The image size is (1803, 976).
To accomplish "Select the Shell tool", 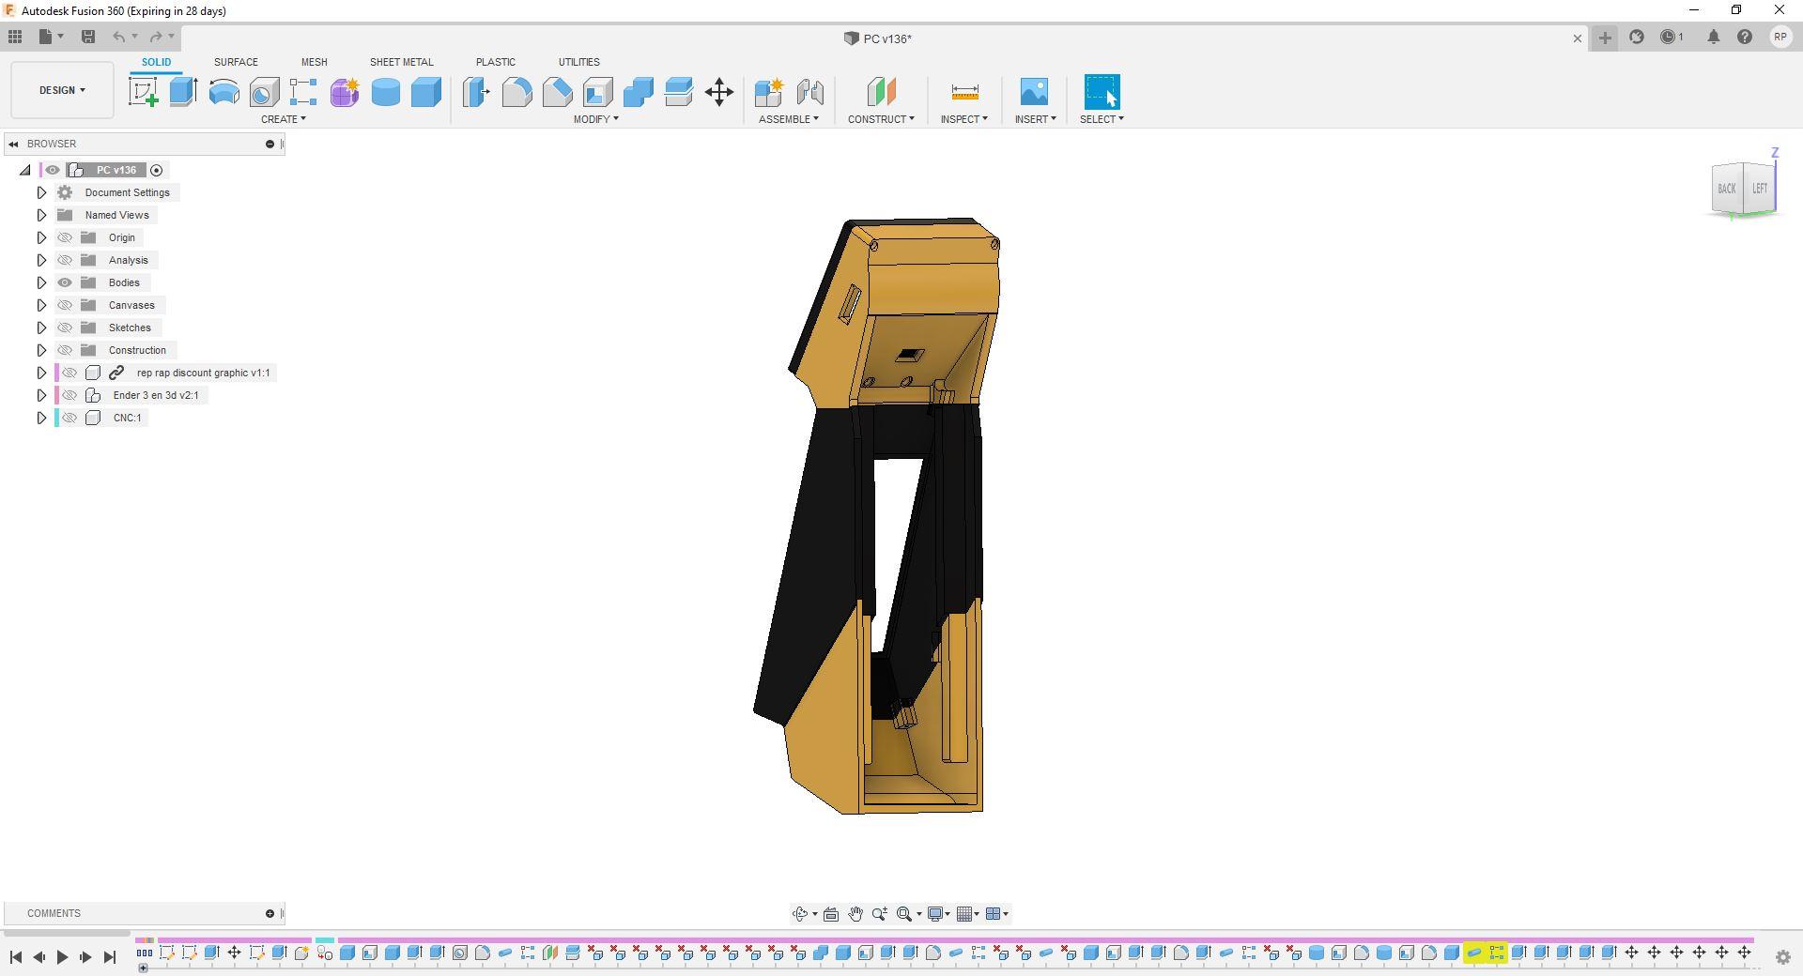I will point(598,92).
